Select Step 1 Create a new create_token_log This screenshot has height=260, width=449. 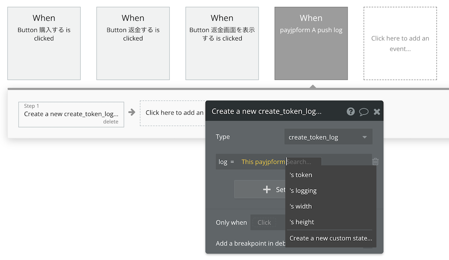[71, 114]
